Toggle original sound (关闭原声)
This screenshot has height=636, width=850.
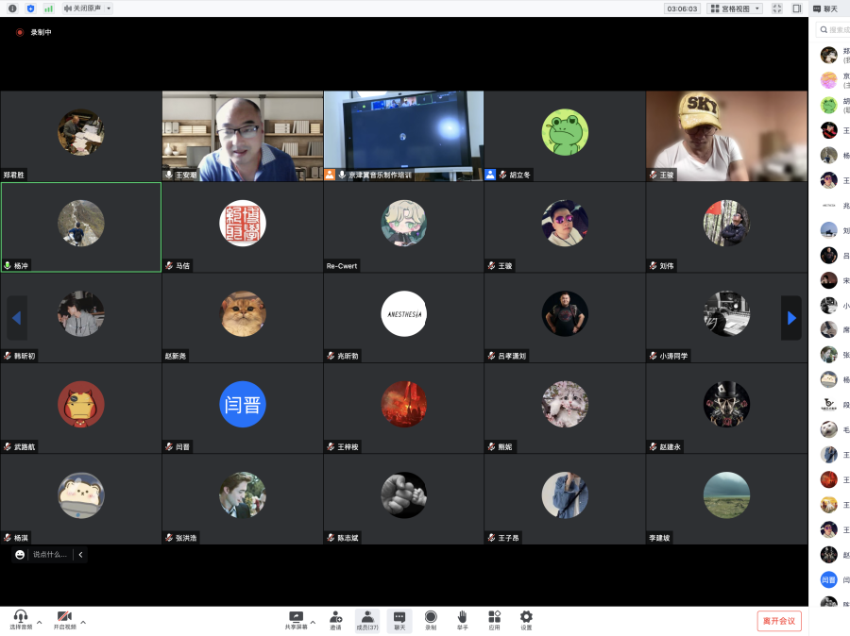[82, 8]
